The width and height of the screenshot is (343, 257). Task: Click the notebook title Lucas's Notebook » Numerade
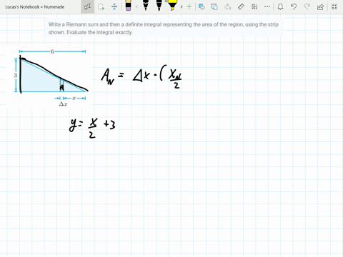tap(35, 7)
